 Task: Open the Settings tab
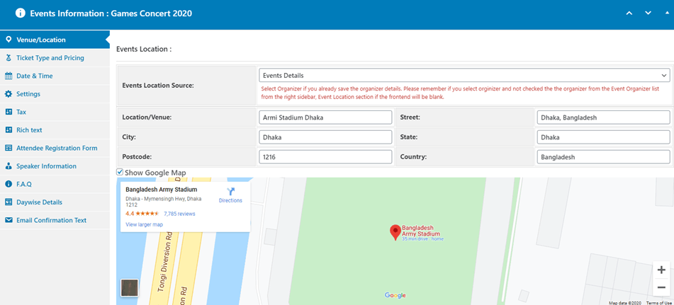coord(55,94)
